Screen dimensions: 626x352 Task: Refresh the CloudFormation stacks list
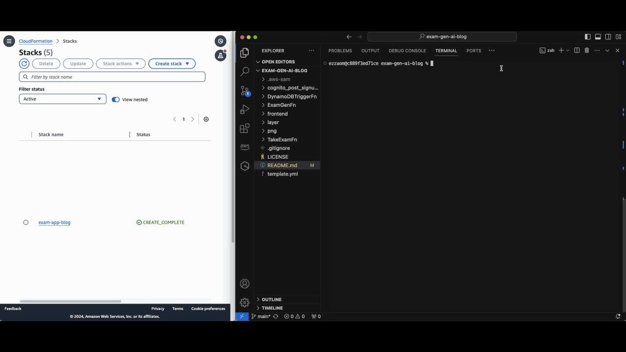point(24,64)
